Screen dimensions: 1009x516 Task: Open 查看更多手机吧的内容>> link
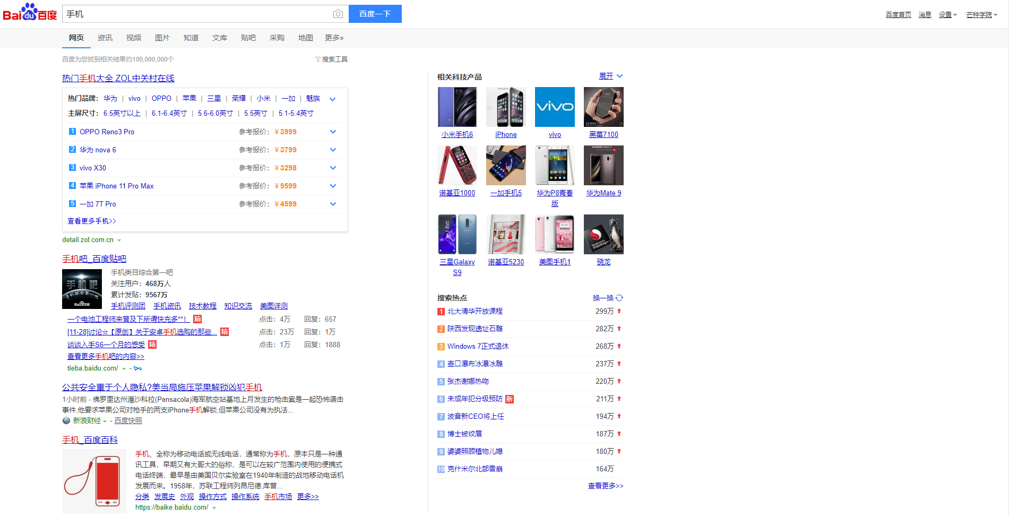106,356
